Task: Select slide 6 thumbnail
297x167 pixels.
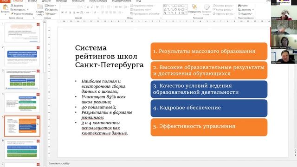Action: coord(22,149)
